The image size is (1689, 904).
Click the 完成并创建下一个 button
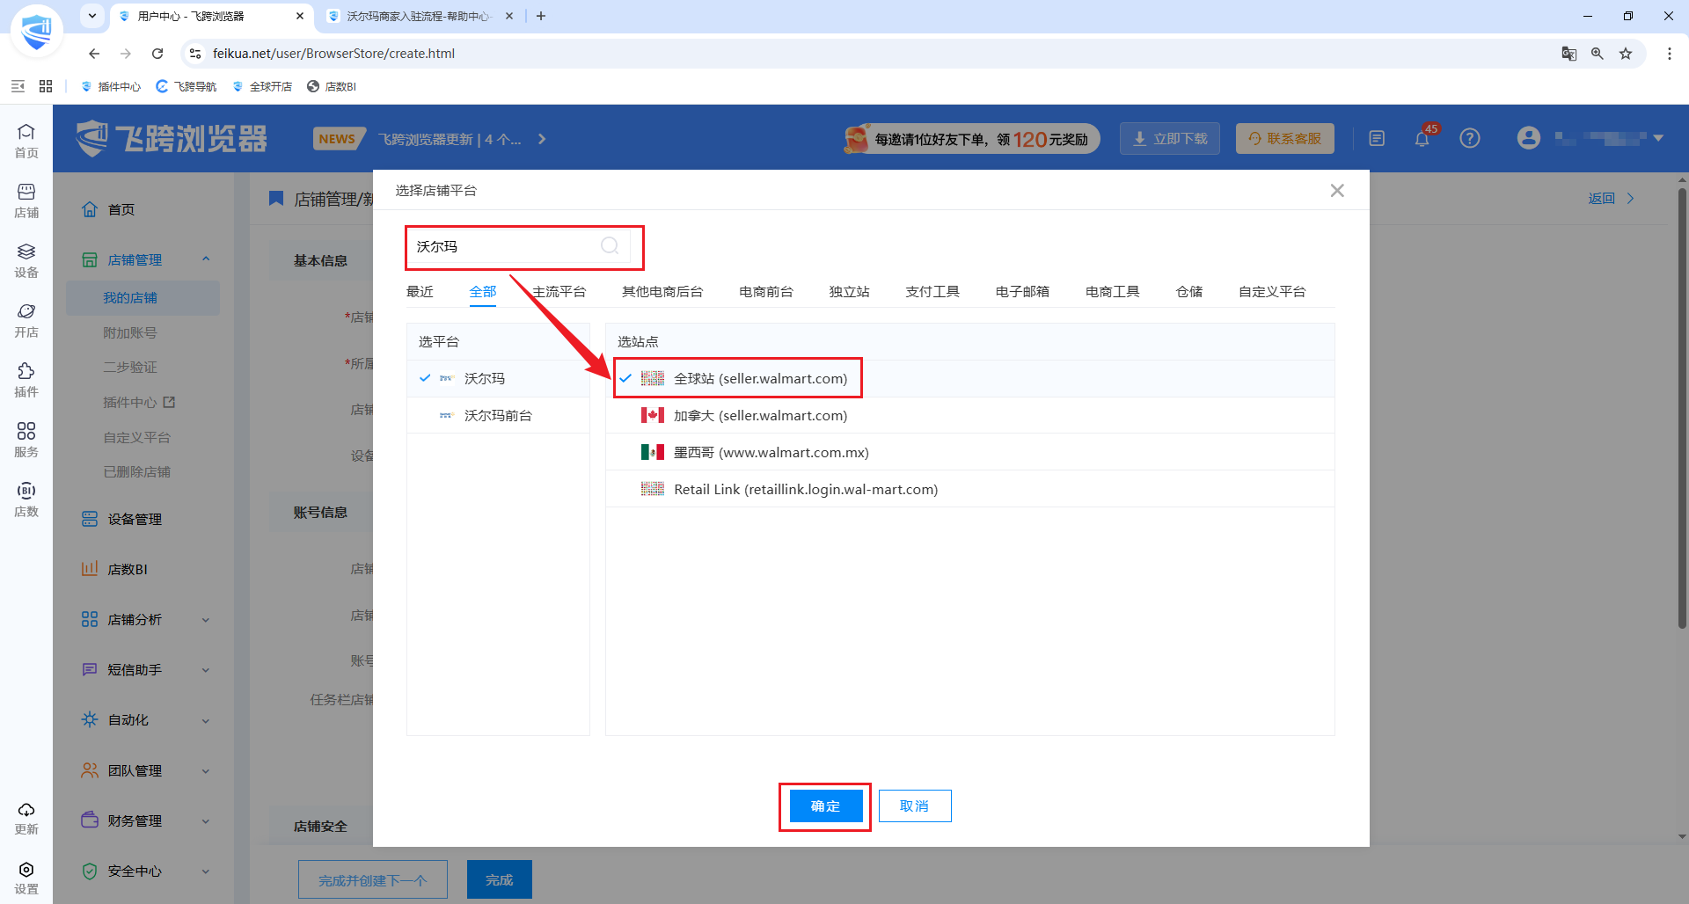373,879
